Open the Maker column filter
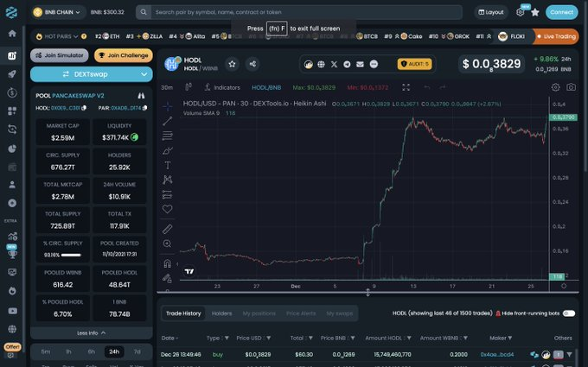 (x=509, y=339)
